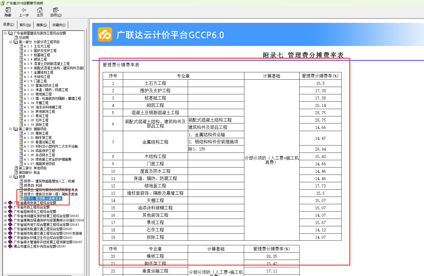Expand the 广东省市政工程综合定额 node

5,207
